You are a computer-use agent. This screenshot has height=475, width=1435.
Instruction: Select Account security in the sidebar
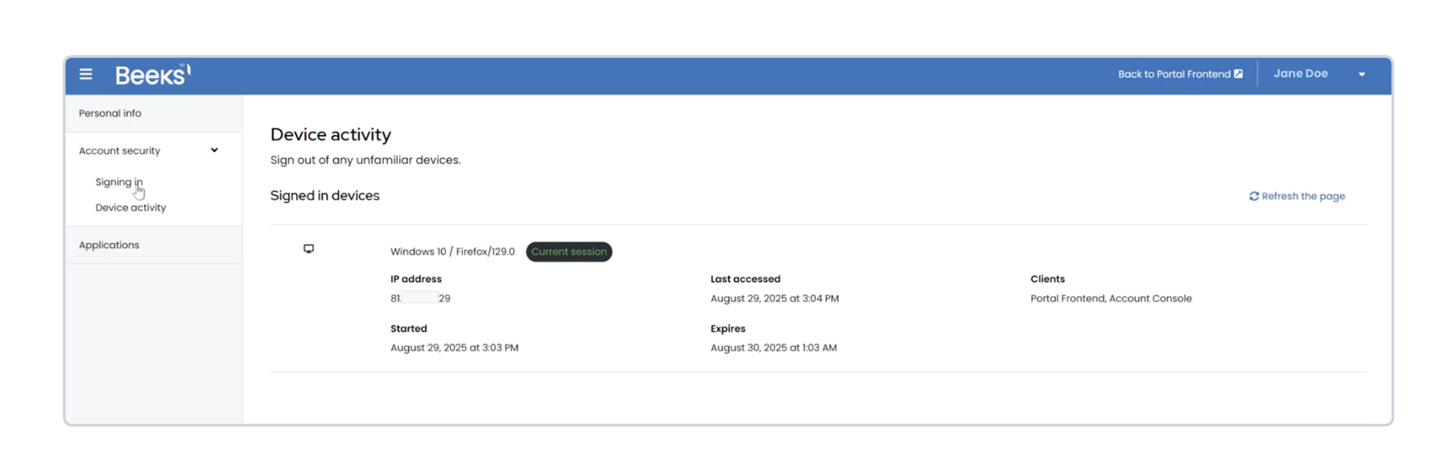tap(120, 150)
